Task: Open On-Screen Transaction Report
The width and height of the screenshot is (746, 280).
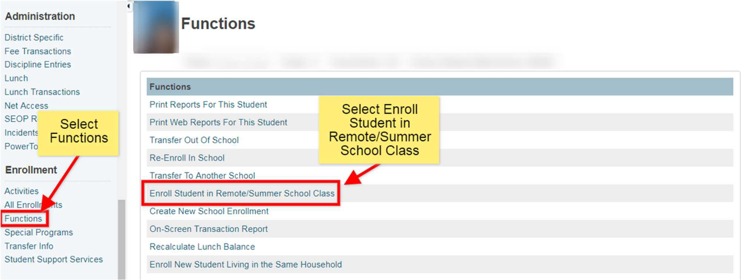Action: (208, 229)
